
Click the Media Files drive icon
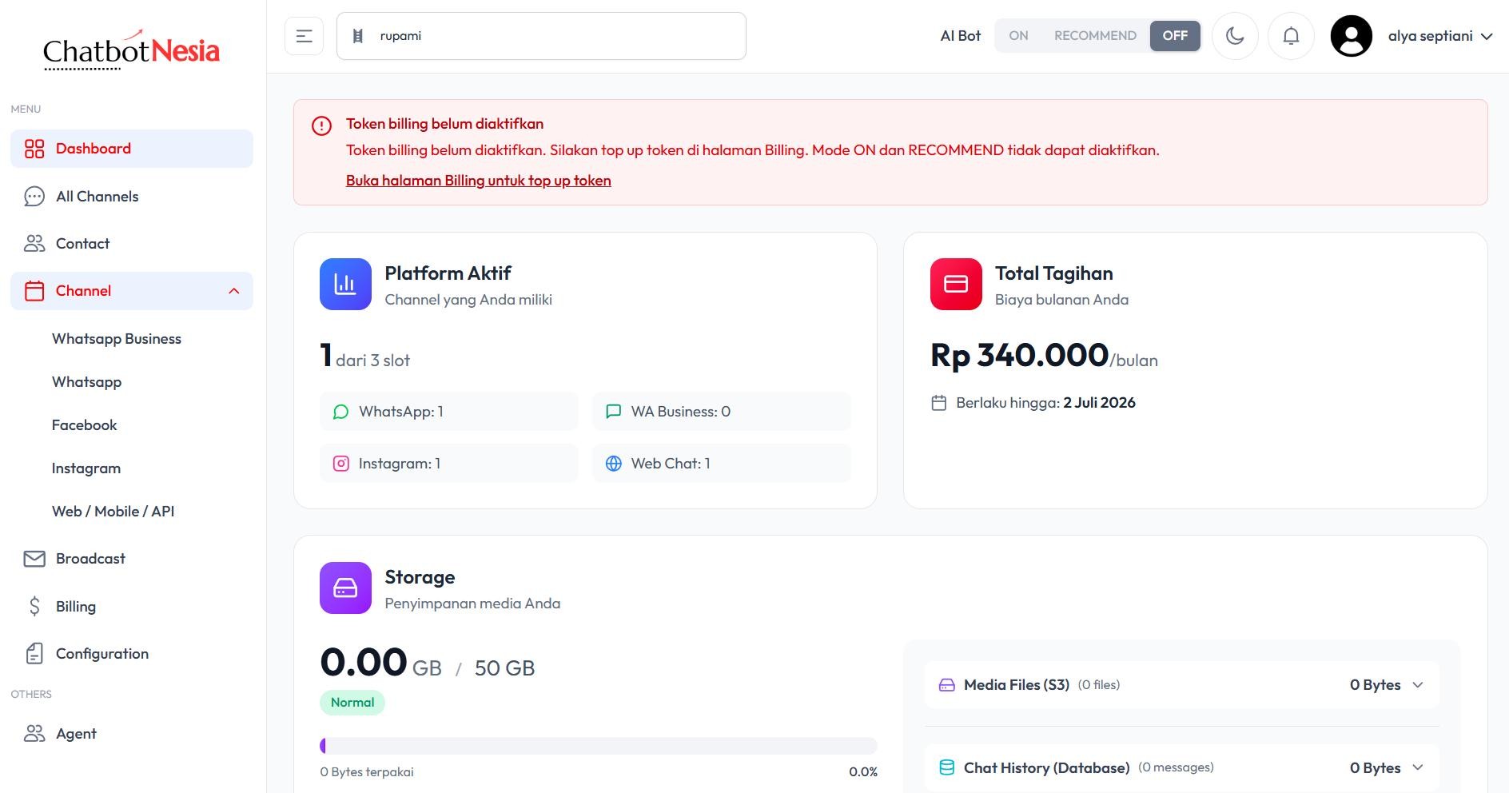click(x=947, y=685)
